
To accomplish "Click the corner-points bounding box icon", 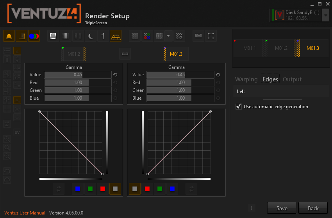I will (x=211, y=36).
